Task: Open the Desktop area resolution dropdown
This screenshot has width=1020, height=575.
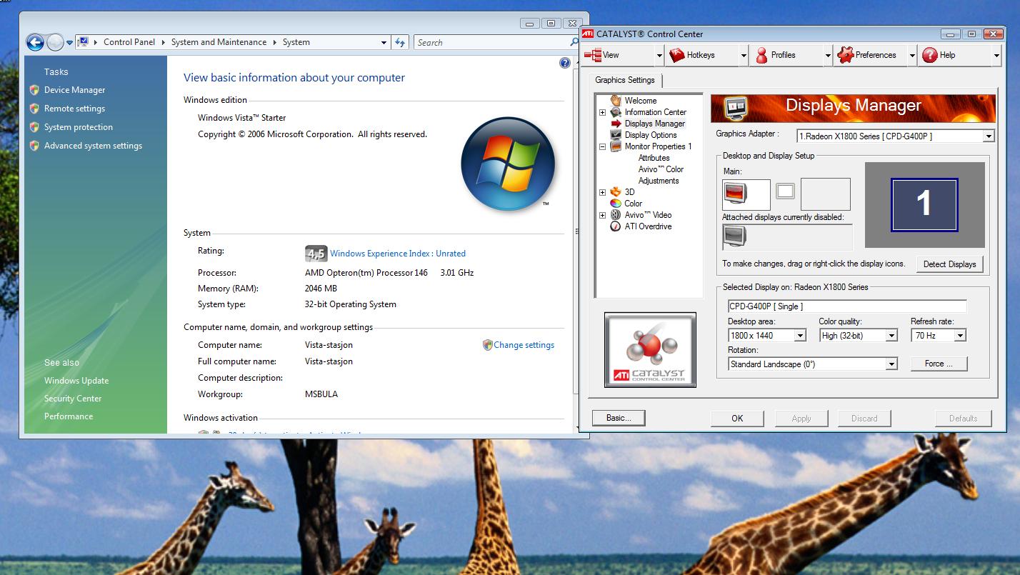Action: pyautogui.click(x=800, y=336)
